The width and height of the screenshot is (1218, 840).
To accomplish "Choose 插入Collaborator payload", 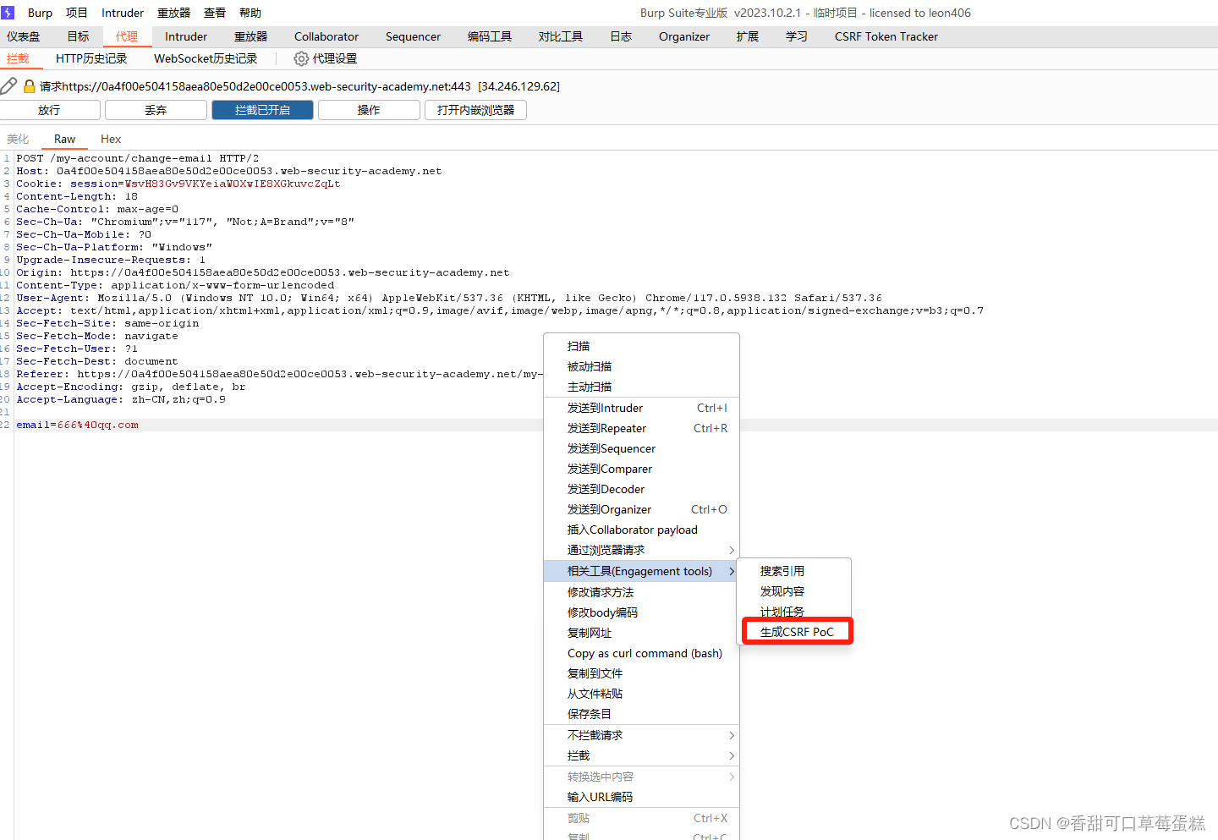I will pos(641,530).
